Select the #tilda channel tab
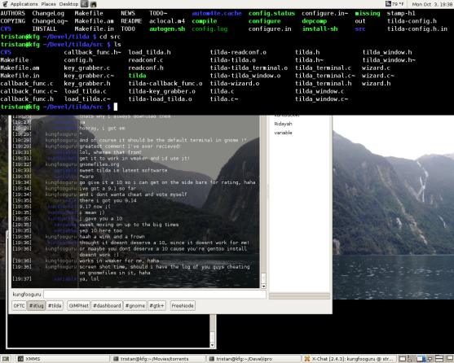The width and height of the screenshot is (454, 363). coord(55,306)
